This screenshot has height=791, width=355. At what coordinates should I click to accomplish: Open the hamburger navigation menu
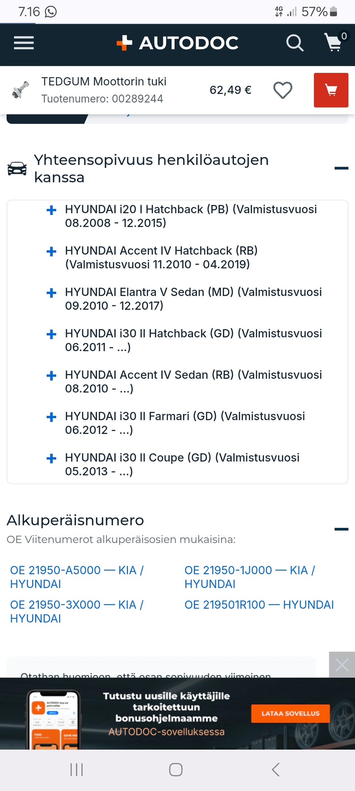click(x=24, y=43)
